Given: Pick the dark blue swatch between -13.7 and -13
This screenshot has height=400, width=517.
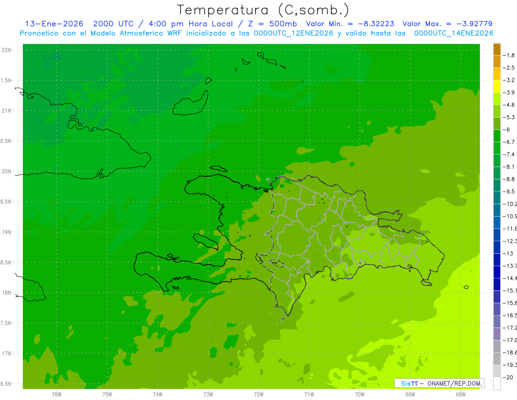Looking at the screenshot, I should 497,260.
